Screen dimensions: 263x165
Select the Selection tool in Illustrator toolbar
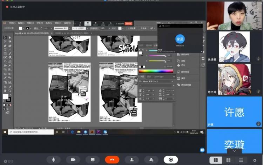pos(5,38)
